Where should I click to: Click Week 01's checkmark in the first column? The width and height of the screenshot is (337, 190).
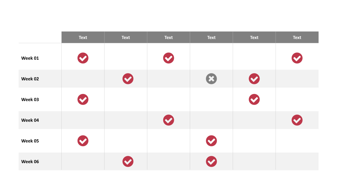point(83,58)
